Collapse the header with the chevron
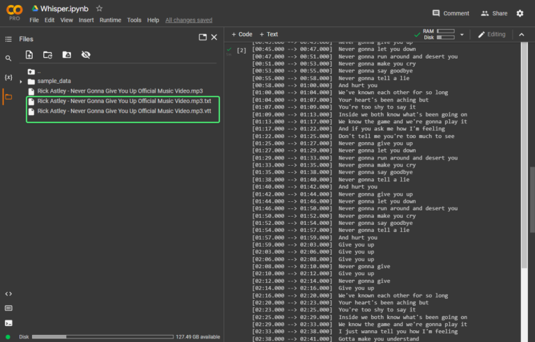The image size is (535, 342). [521, 34]
